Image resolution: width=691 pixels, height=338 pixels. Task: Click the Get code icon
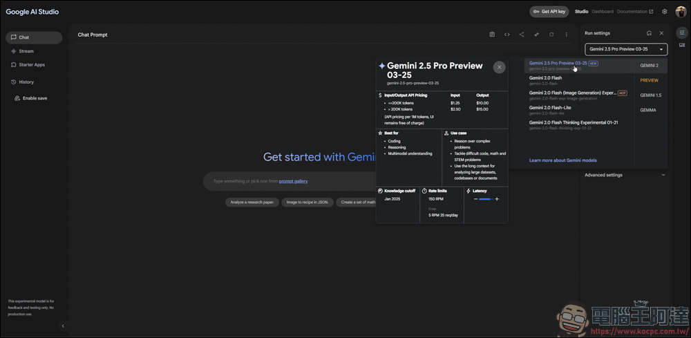[507, 35]
